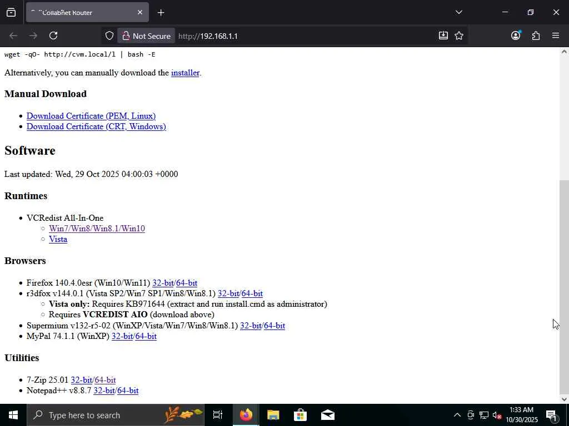Click the Meet Now tray icon
Viewport: 569px width, 426px height.
tap(471, 415)
